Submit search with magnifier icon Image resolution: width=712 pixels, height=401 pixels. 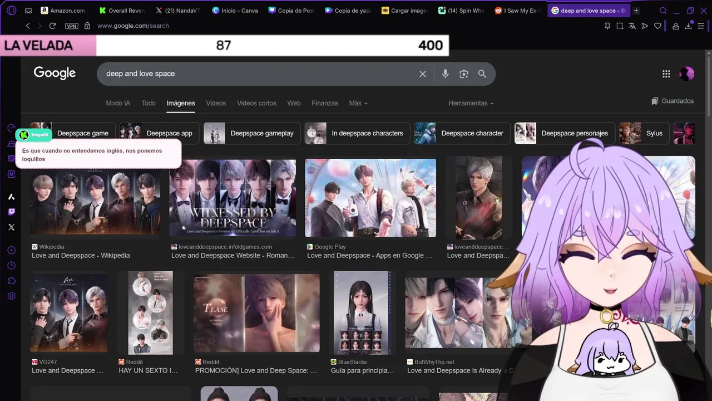coord(482,74)
